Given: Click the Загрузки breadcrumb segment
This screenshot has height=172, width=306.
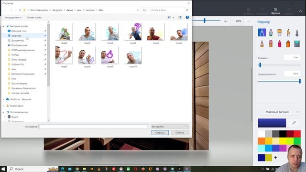Looking at the screenshot, I should pyautogui.click(x=57, y=10).
